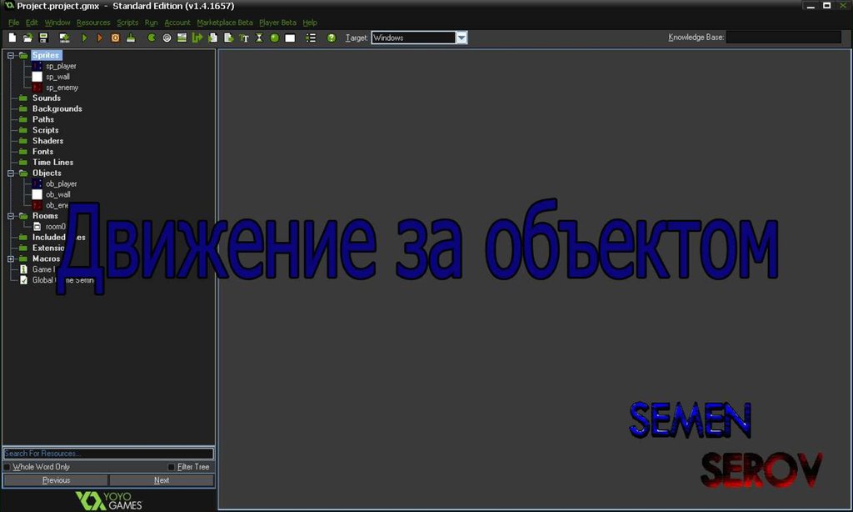
Task: Select the white sp_wall sprite thumbnail icon
Action: coord(37,77)
